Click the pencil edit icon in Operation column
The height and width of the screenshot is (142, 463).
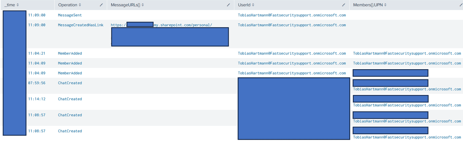tap(101, 5)
